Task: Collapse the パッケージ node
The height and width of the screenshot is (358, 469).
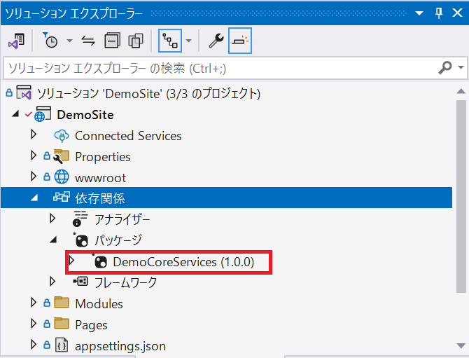Action: [53, 240]
